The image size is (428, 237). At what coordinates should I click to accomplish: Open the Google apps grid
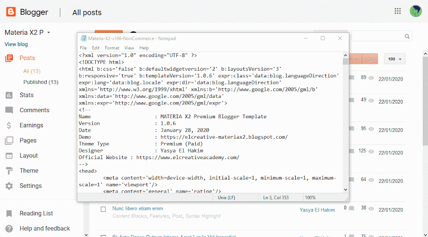click(398, 11)
